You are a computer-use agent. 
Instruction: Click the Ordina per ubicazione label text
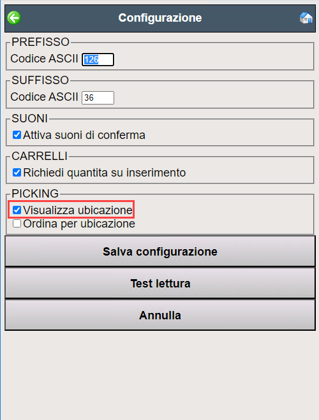click(79, 224)
